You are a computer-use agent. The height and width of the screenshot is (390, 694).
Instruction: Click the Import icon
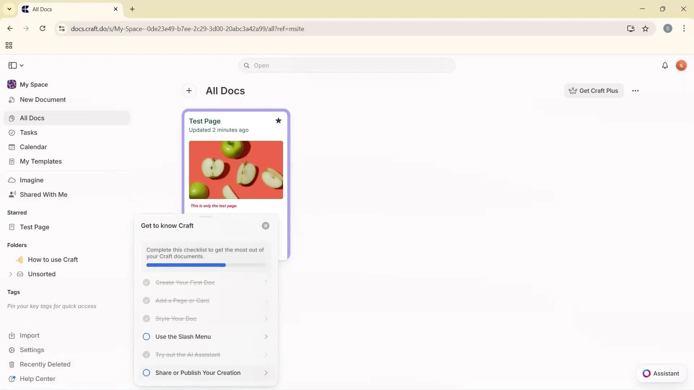point(12,335)
